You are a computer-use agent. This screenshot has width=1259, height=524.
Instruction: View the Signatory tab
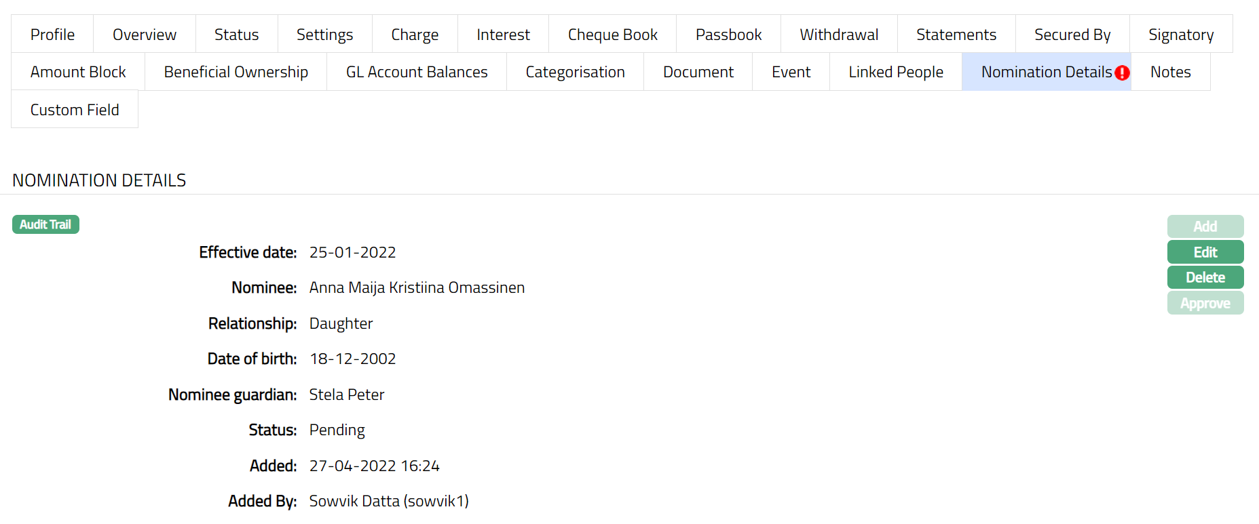(x=1180, y=35)
